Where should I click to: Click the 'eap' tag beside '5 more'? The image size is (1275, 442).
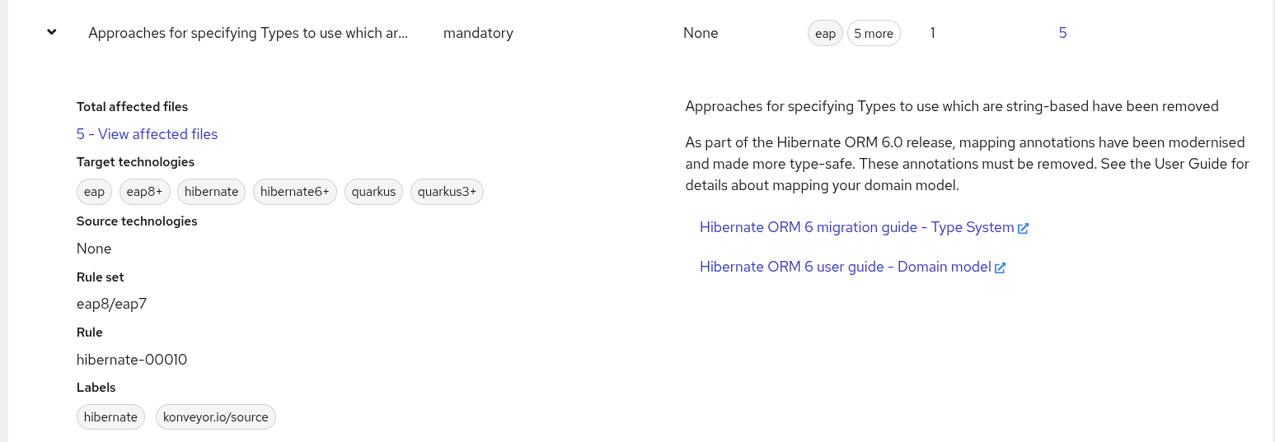pyautogui.click(x=825, y=34)
